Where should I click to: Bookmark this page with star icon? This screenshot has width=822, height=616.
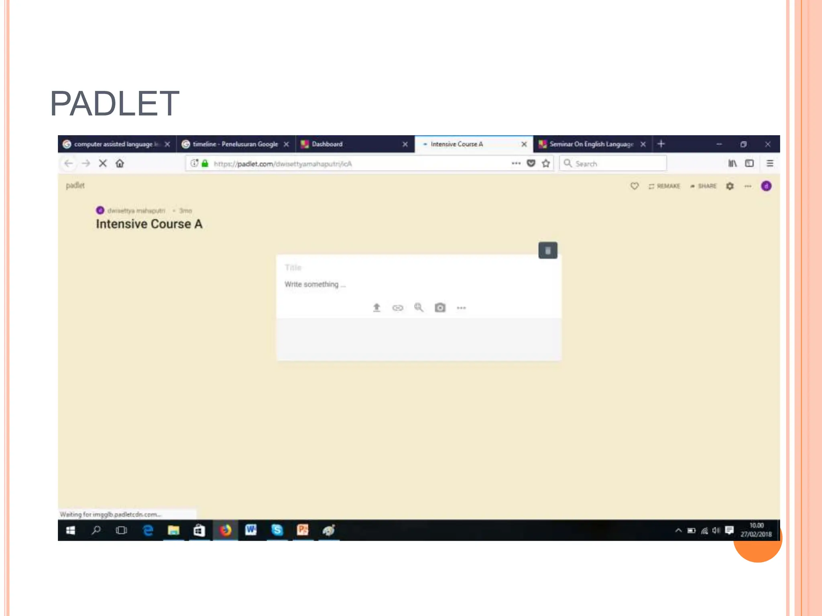point(545,163)
